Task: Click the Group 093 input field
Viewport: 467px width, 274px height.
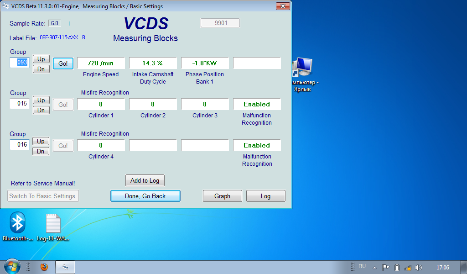Action: point(20,62)
